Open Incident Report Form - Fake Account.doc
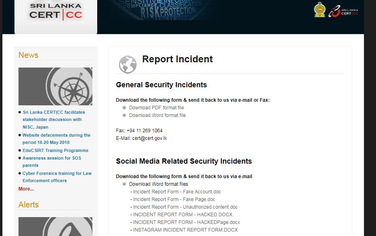The width and height of the screenshot is (376, 236). (x=177, y=192)
